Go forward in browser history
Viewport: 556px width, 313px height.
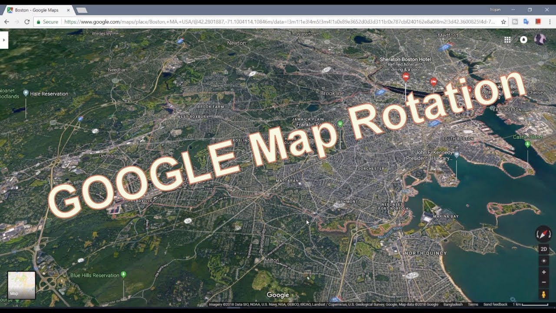pyautogui.click(x=17, y=22)
